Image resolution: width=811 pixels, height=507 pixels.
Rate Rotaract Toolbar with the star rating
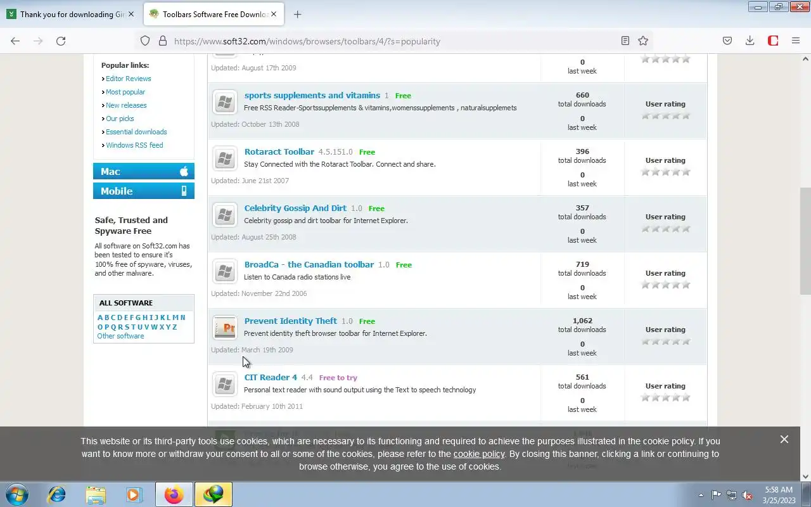point(665,172)
